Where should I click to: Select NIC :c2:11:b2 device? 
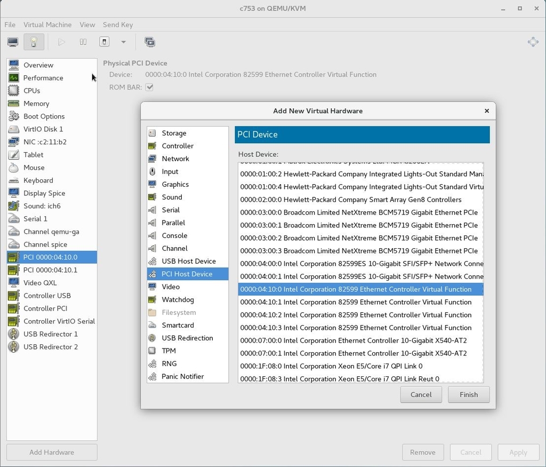tap(52, 142)
